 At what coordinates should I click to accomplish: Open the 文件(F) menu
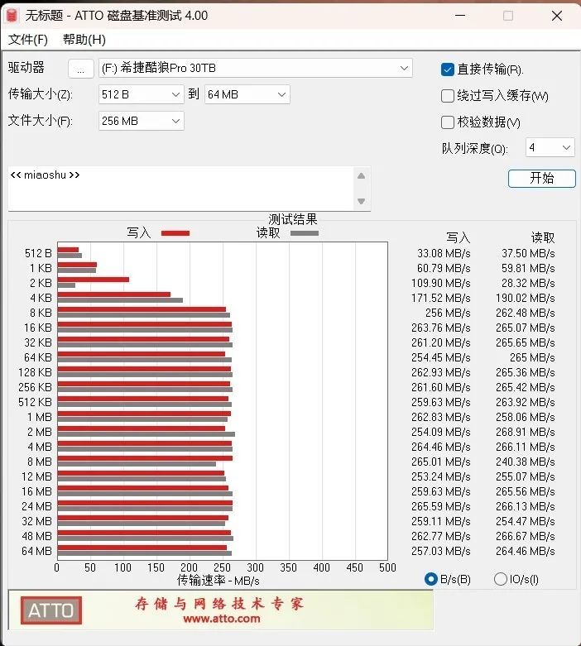[27, 40]
